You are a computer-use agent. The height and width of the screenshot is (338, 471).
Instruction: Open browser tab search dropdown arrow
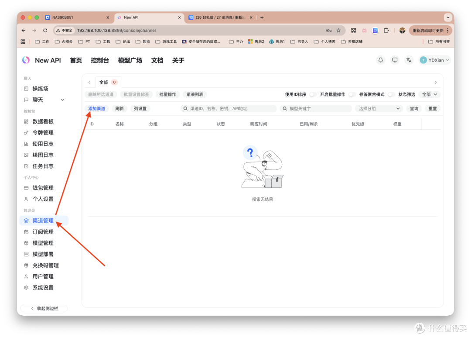[448, 17]
